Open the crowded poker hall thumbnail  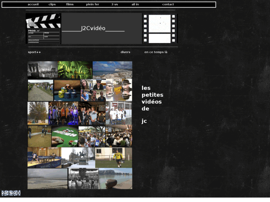119,136
